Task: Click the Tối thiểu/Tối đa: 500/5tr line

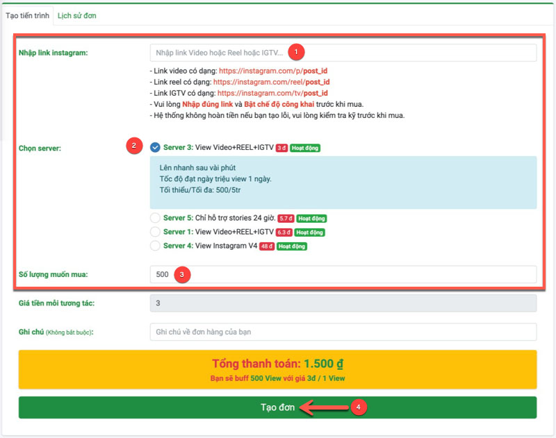Action: (x=200, y=189)
